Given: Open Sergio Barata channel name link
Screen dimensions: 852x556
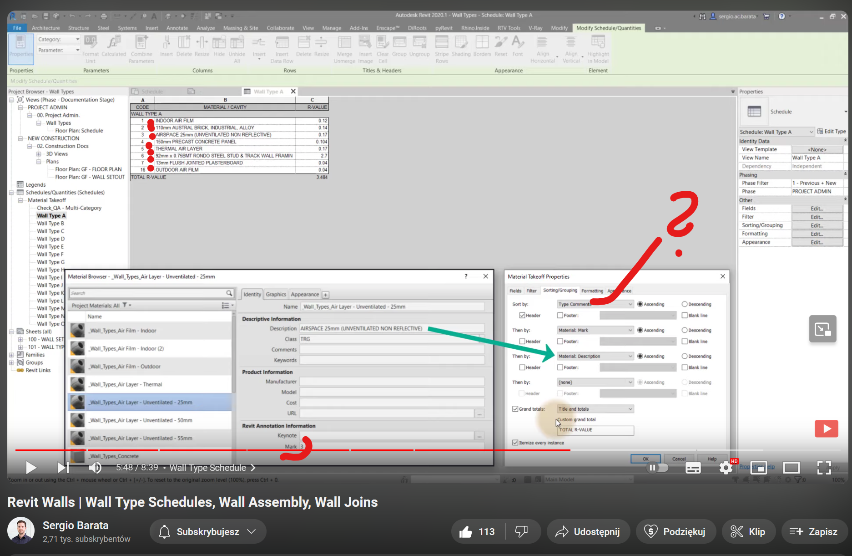Looking at the screenshot, I should point(76,525).
